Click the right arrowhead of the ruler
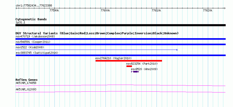Image resolution: width=233 pixels, height=107 pixels. tap(225, 8)
